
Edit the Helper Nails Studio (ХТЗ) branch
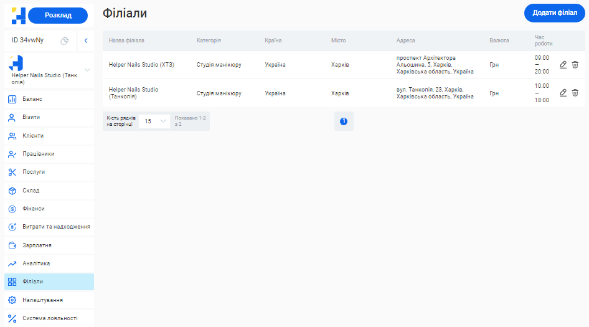(563, 65)
